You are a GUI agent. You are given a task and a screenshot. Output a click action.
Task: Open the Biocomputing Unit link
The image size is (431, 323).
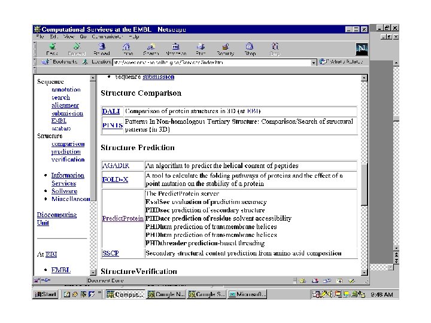coord(57,219)
